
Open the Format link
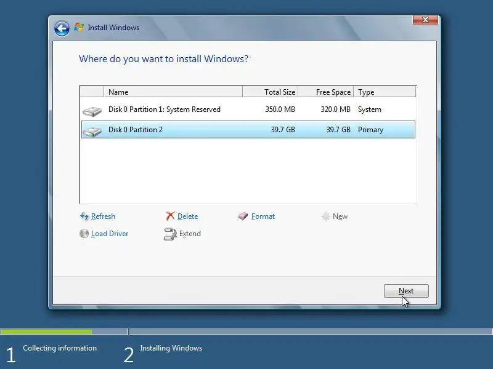pyautogui.click(x=263, y=216)
